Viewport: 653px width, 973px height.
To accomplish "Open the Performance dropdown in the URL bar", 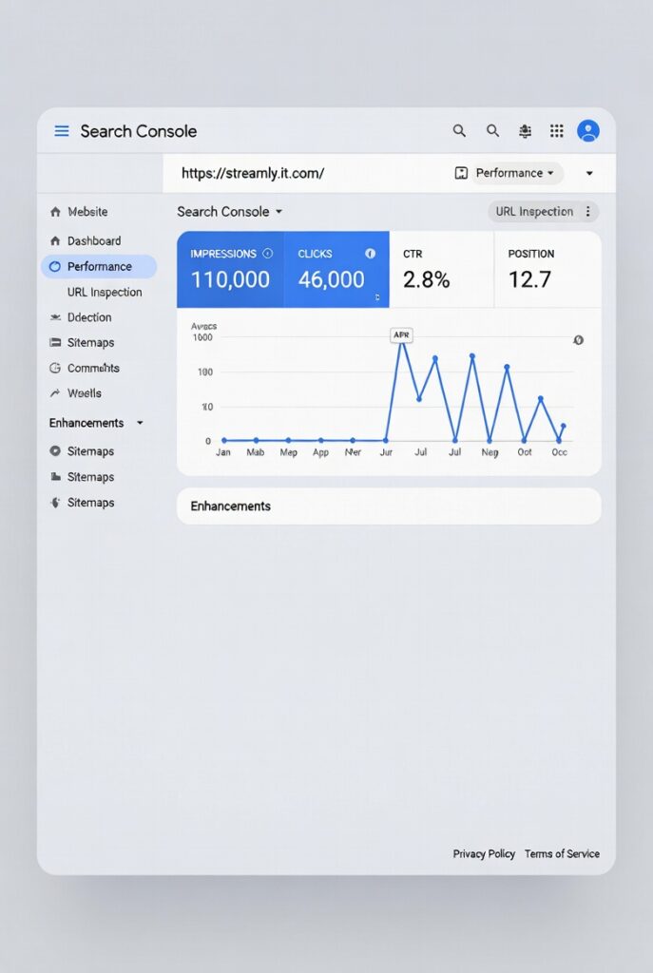I will click(x=508, y=173).
